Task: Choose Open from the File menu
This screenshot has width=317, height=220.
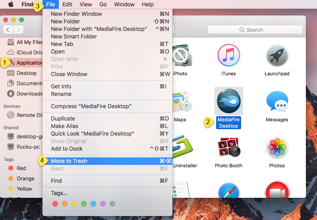Action: (x=107, y=52)
